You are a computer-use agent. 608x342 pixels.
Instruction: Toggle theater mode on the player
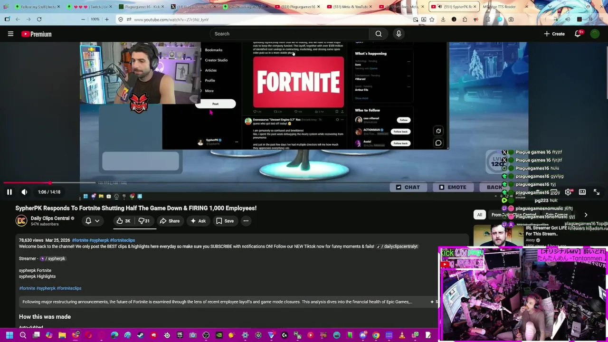point(582,192)
